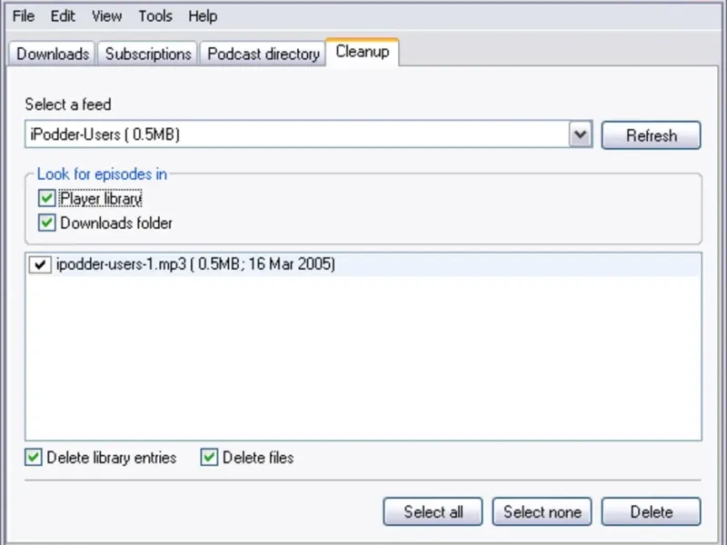Toggle the Player library checkbox
Screen dimensions: 727x545
point(47,198)
